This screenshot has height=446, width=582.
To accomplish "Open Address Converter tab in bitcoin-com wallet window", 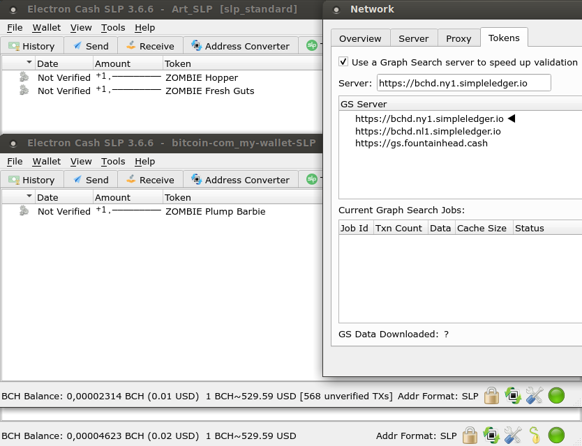I will pos(241,180).
